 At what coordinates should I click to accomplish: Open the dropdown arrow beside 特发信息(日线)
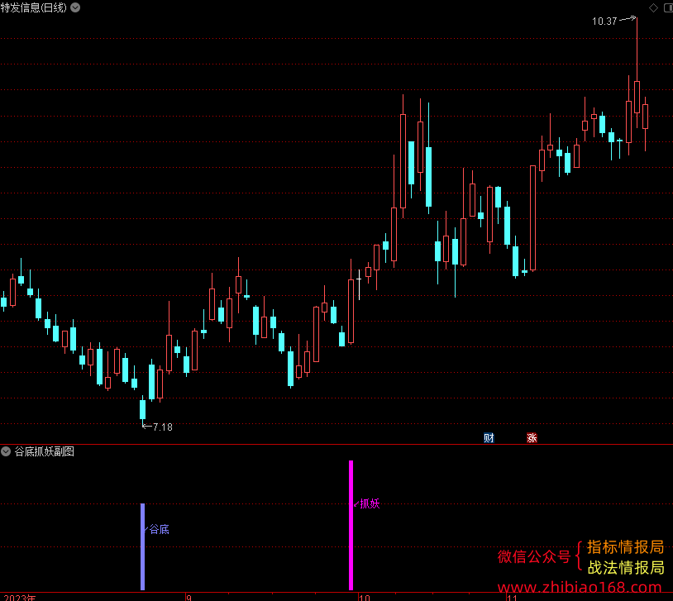tap(75, 7)
